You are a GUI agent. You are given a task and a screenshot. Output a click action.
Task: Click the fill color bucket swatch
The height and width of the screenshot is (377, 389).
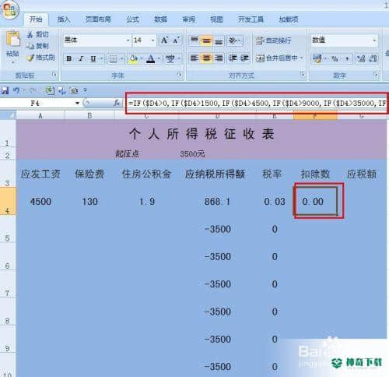tap(133, 58)
